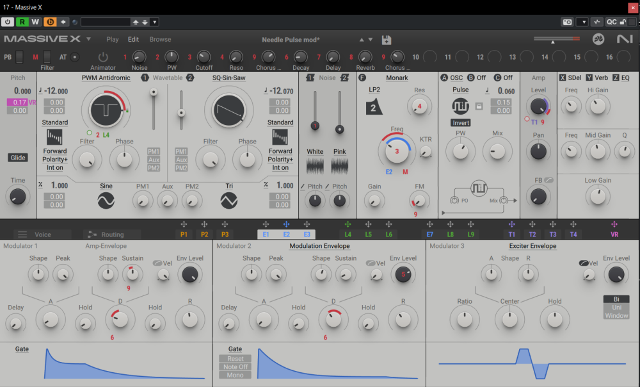Click the Sine phase mod oscillator icon
The height and width of the screenshot is (387, 640).
106,201
